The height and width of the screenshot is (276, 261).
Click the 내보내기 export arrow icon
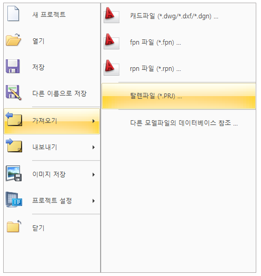click(x=14, y=145)
